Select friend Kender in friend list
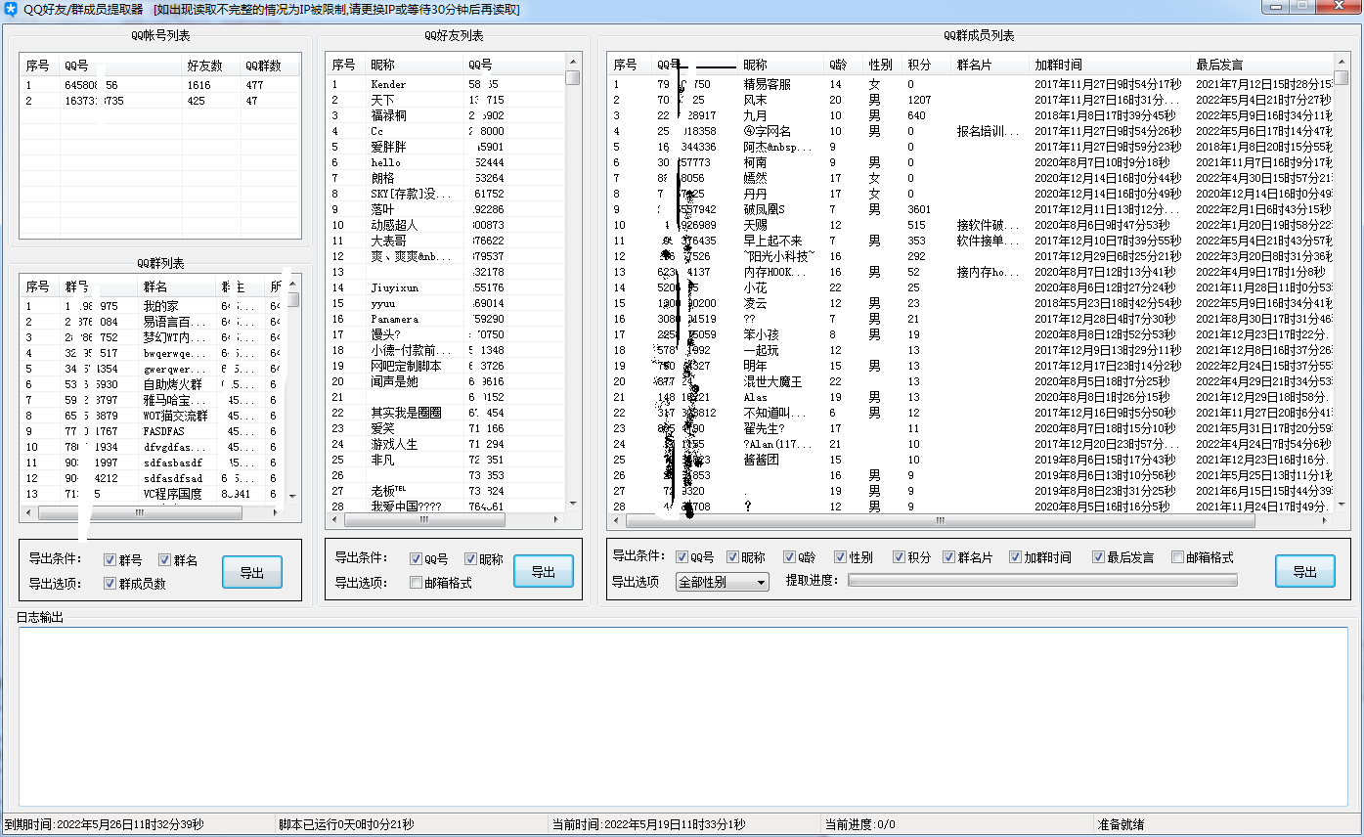This screenshot has height=837, width=1364. click(445, 84)
